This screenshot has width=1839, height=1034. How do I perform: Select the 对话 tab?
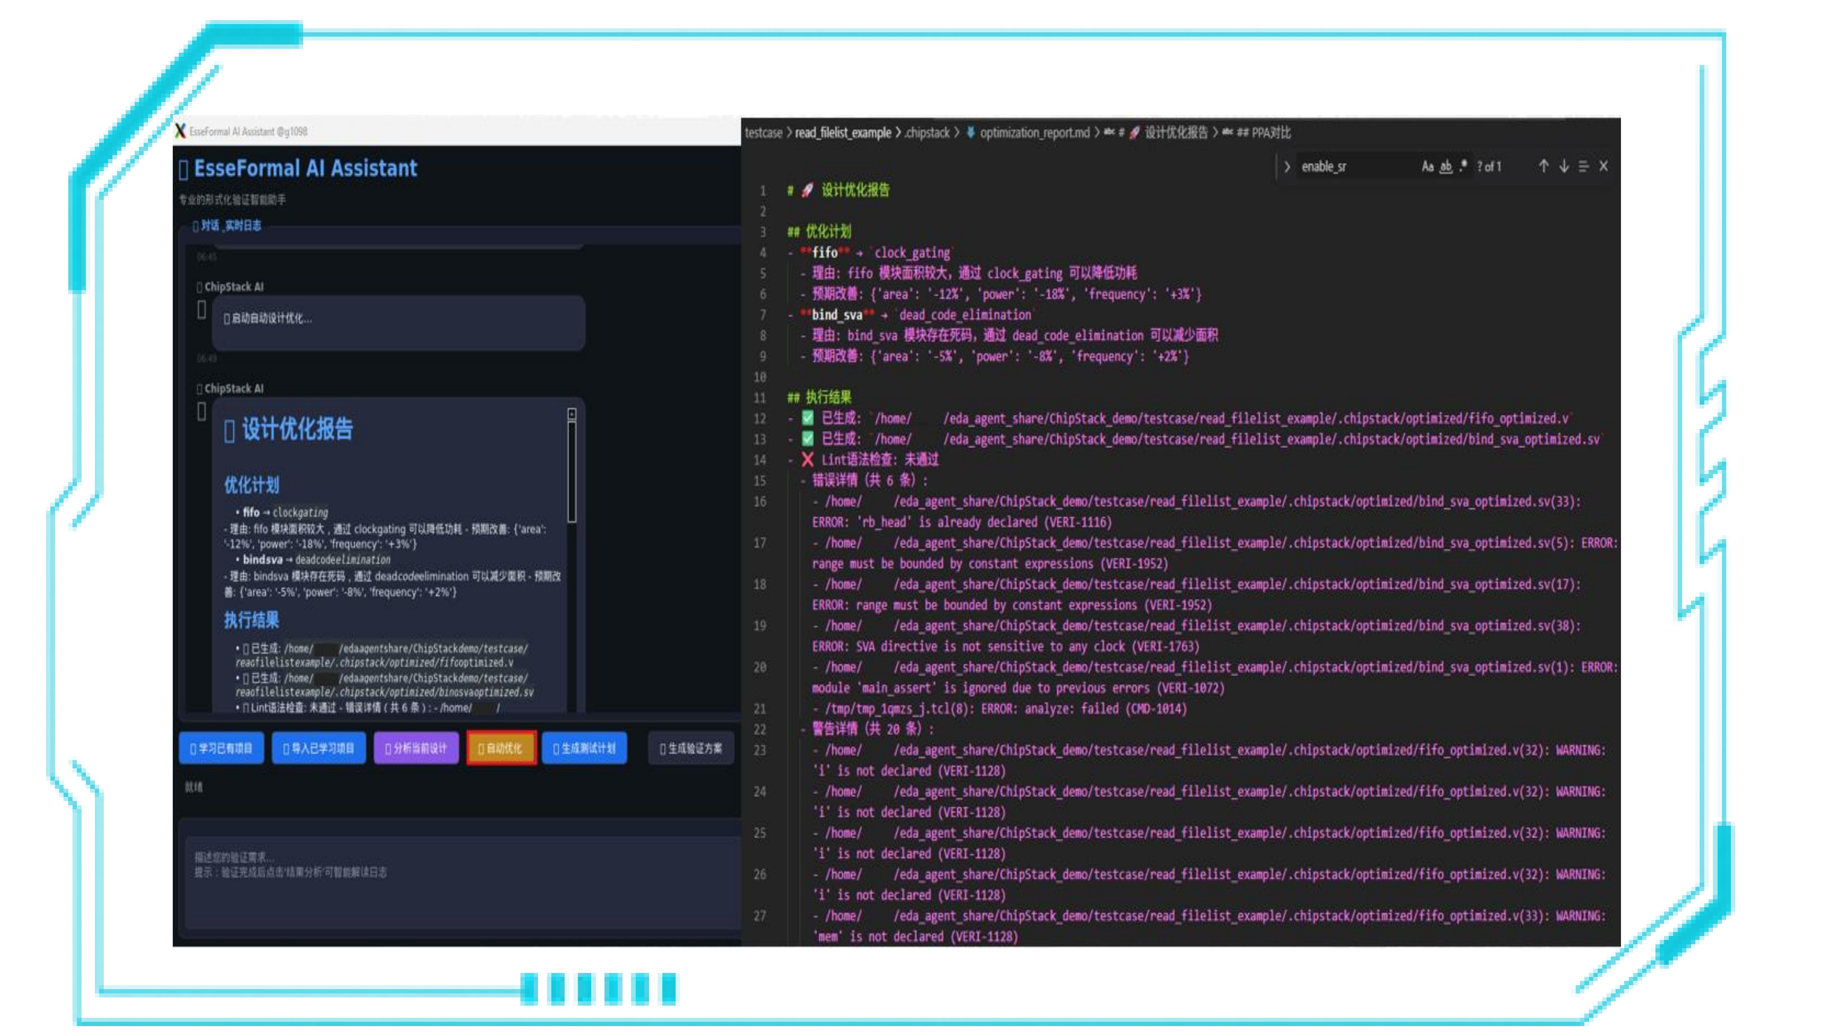pos(210,225)
